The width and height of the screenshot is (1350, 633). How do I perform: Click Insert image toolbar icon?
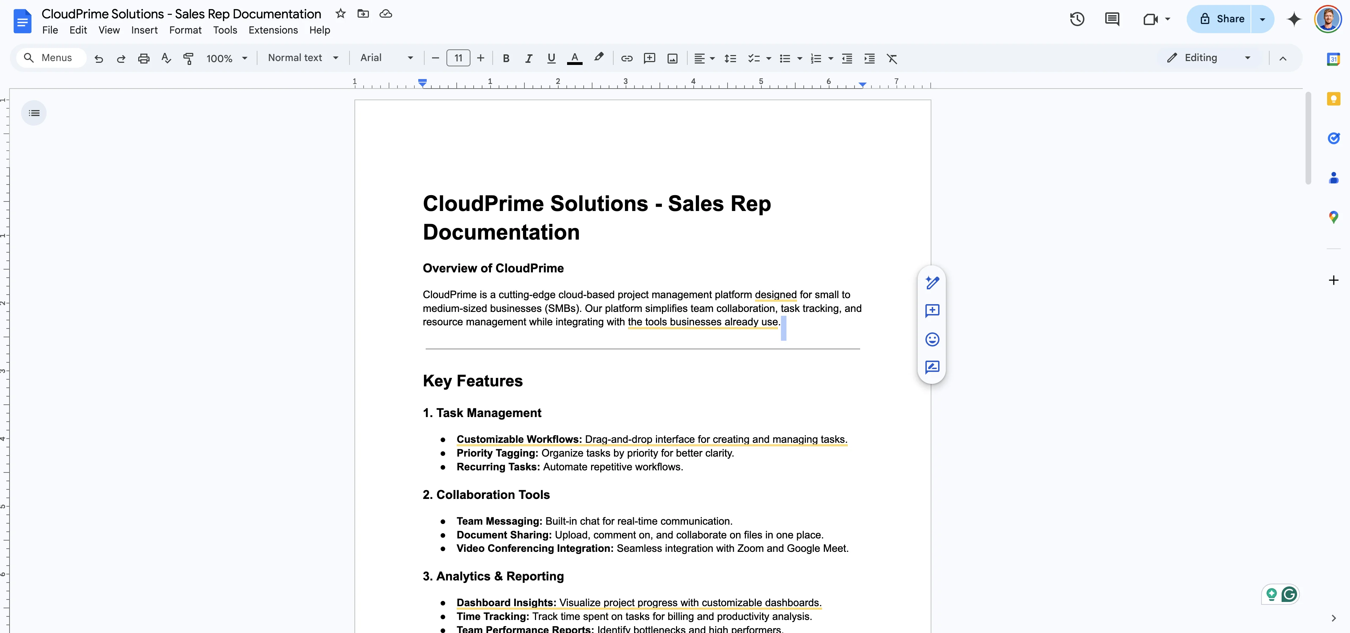pyautogui.click(x=673, y=58)
